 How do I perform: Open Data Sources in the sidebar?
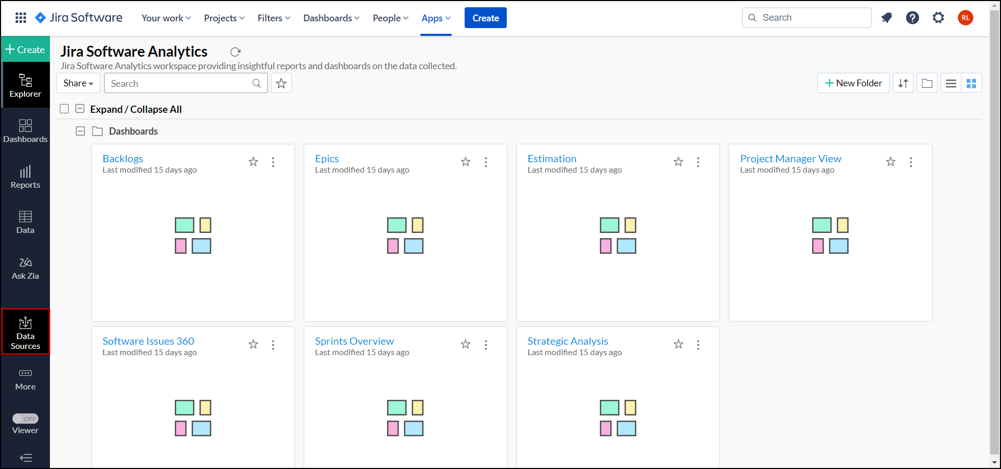click(25, 332)
